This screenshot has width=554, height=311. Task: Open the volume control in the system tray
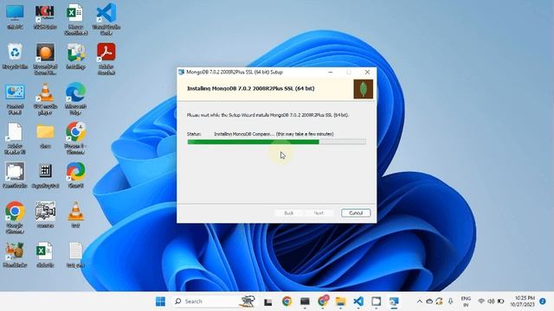491,301
